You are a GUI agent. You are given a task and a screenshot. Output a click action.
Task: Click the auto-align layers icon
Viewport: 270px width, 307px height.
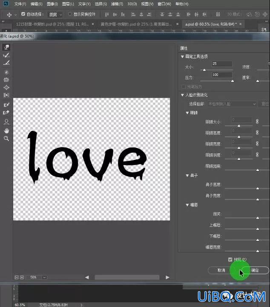coord(218,14)
